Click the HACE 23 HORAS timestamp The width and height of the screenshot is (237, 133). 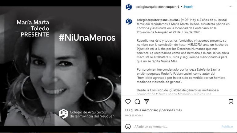pyautogui.click(x=134, y=116)
